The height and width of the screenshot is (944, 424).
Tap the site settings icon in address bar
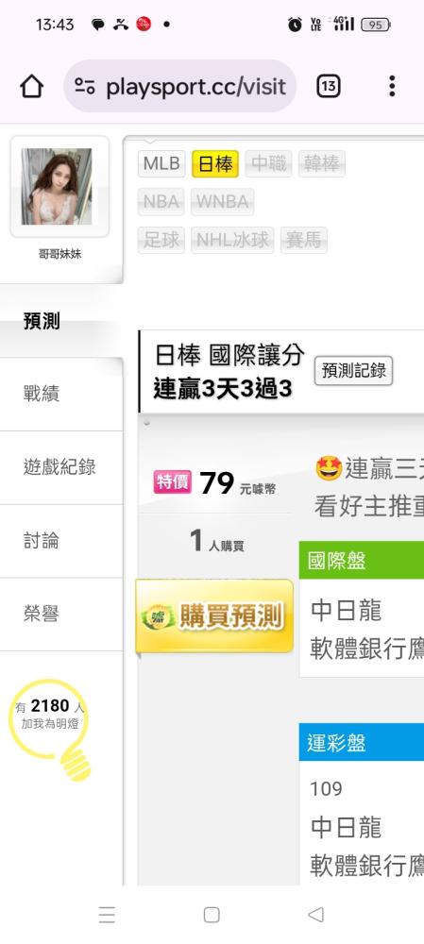[85, 86]
